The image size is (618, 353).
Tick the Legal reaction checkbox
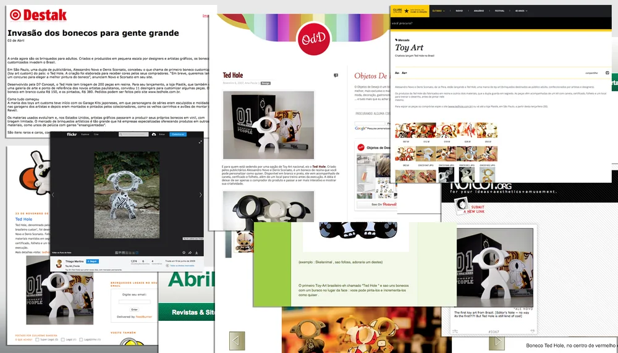62,339
